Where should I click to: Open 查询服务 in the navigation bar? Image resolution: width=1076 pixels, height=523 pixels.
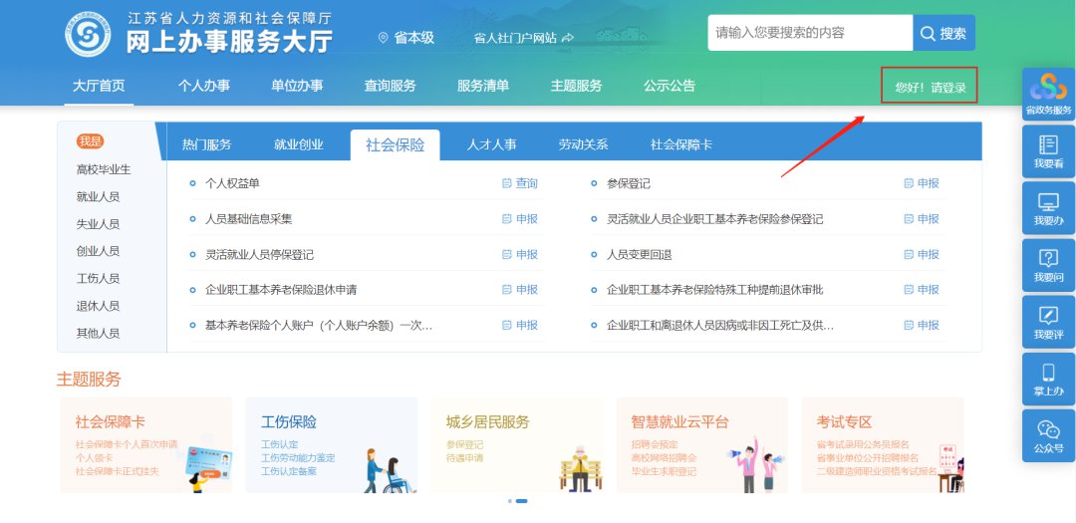pyautogui.click(x=390, y=86)
